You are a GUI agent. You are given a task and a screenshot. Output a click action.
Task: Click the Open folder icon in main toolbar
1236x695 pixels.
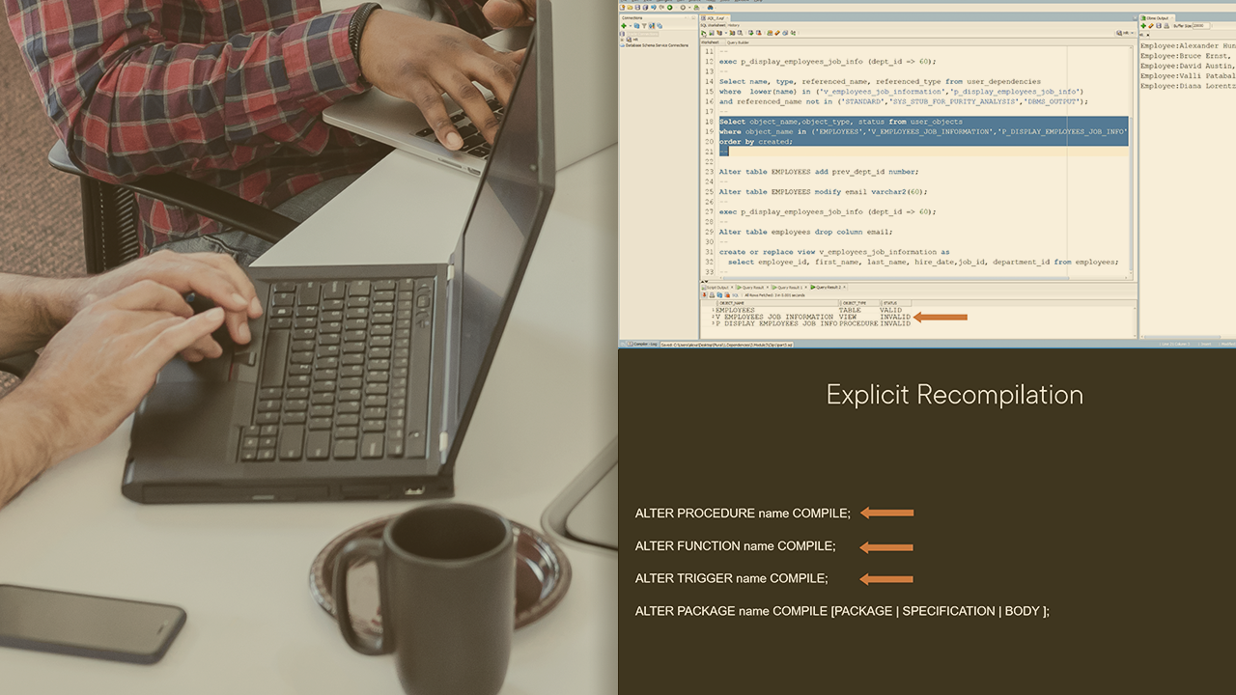[x=630, y=8]
